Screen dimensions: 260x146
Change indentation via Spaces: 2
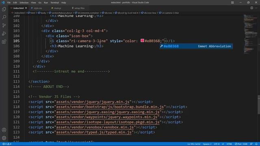[x=207, y=144]
